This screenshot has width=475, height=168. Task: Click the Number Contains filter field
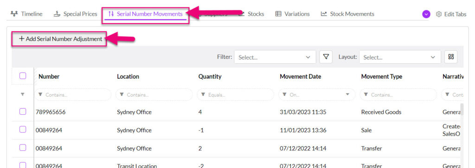coord(73,94)
